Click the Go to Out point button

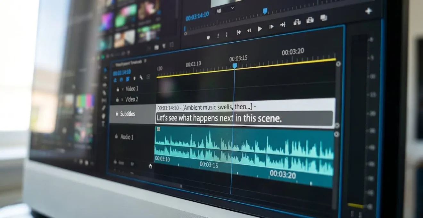(x=282, y=25)
